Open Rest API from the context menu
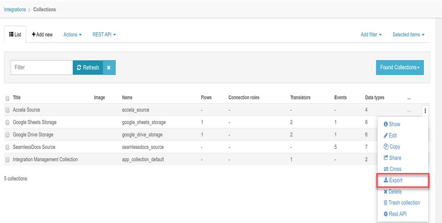This screenshot has height=223, width=442. 395,214
